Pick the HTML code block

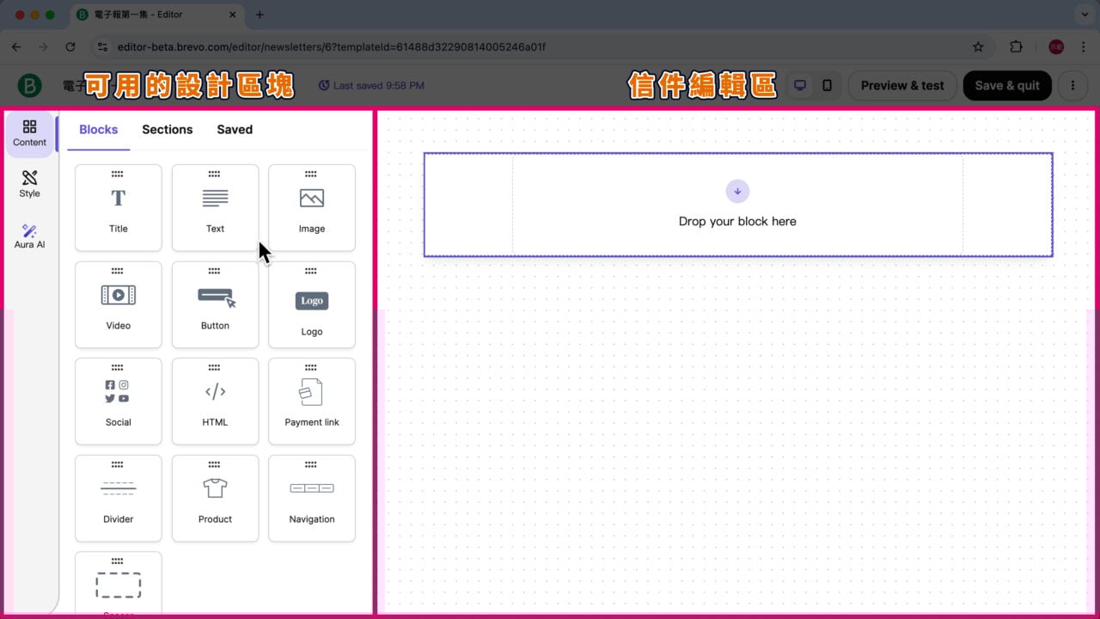tap(215, 401)
